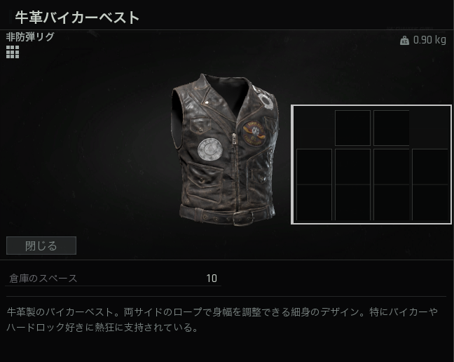Screen dimensions: 454x362
Task: Click the orange skull patch on the vest
Action: click(x=254, y=133)
